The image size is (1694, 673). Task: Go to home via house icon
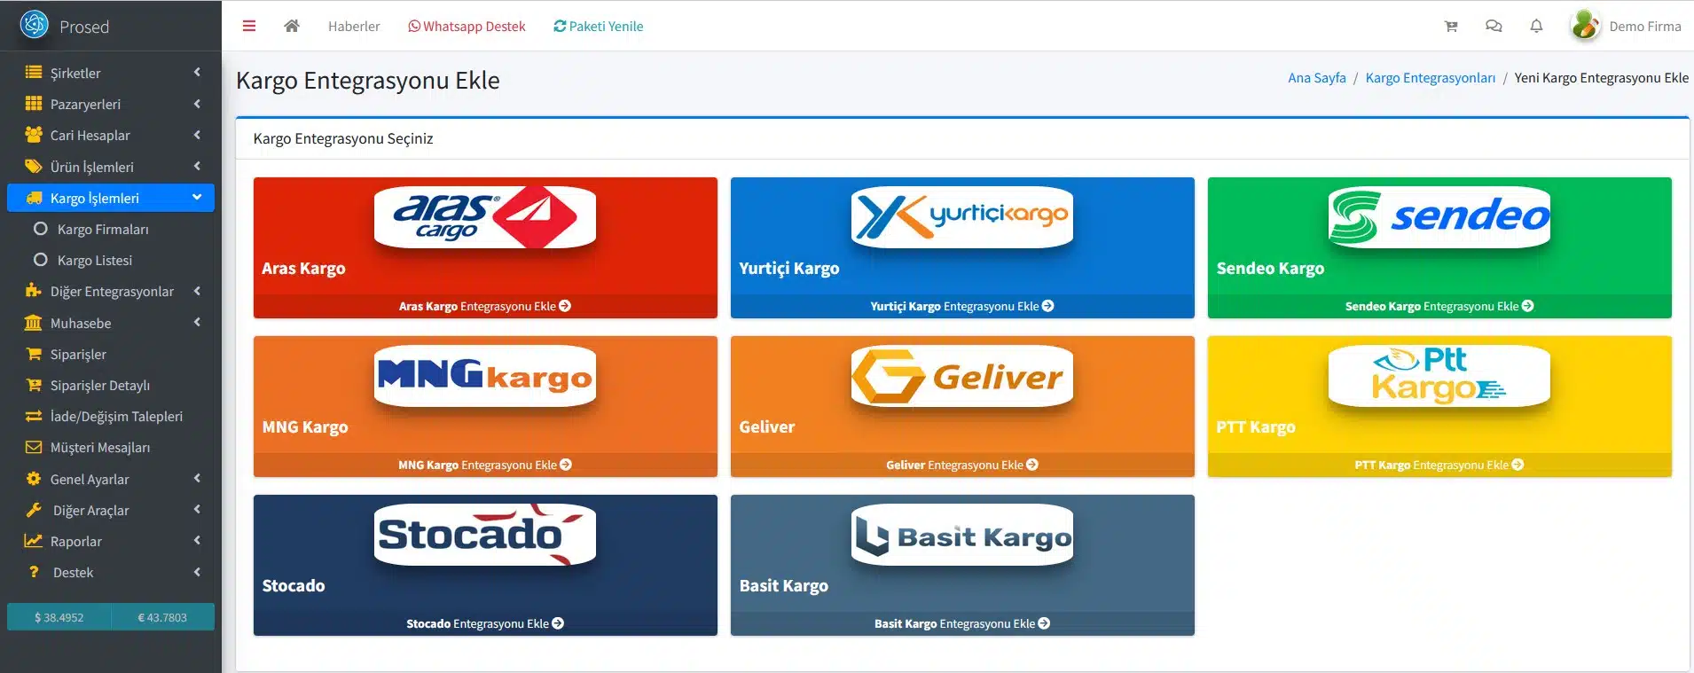coord(291,27)
